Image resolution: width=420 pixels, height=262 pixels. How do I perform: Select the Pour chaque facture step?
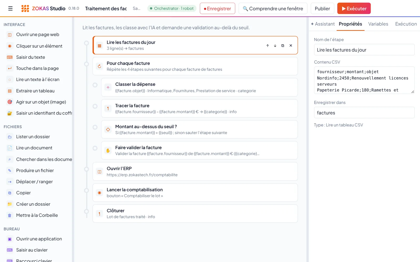pos(195,66)
